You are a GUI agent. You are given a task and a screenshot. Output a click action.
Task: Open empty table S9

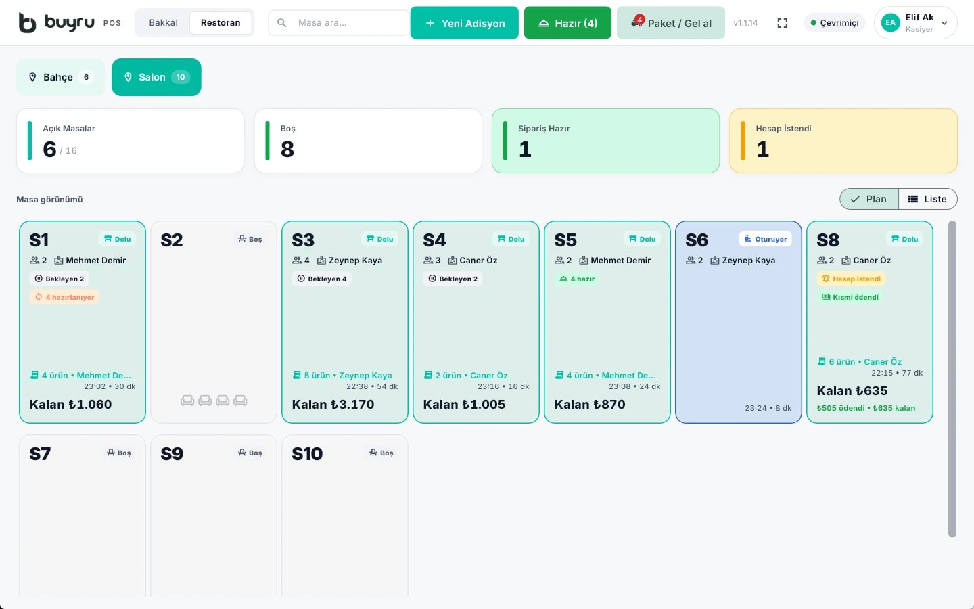pyautogui.click(x=214, y=516)
